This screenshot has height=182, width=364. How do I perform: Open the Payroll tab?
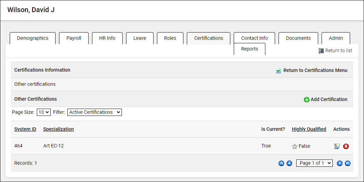tap(74, 38)
